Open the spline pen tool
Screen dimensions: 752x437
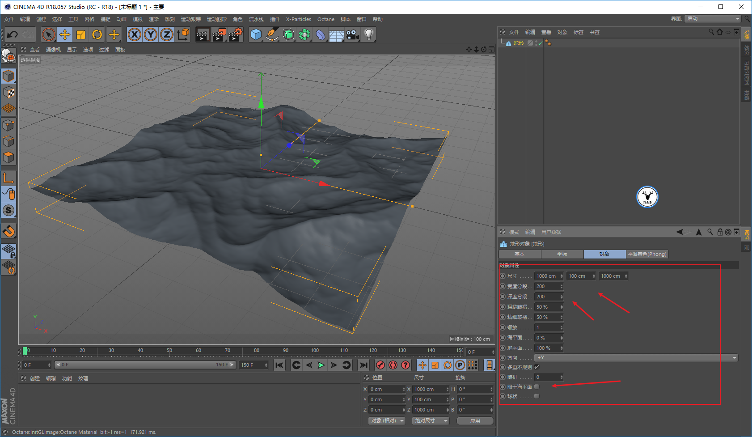point(272,34)
